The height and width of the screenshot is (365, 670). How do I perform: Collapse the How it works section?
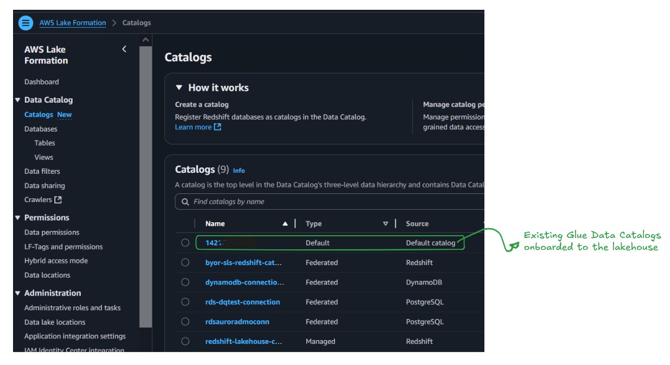[179, 87]
